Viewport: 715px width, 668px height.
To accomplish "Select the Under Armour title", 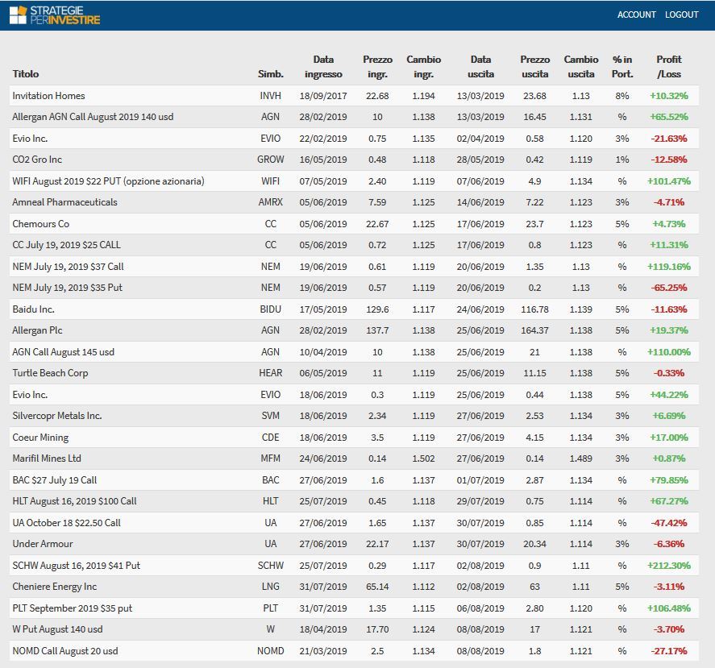I will (43, 544).
